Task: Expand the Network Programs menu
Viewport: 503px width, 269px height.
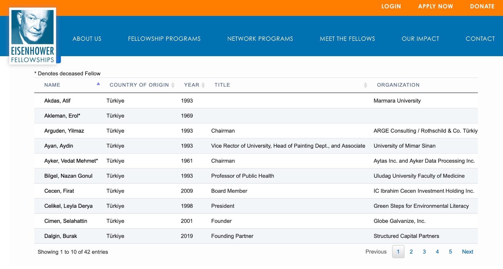Action: click(260, 39)
